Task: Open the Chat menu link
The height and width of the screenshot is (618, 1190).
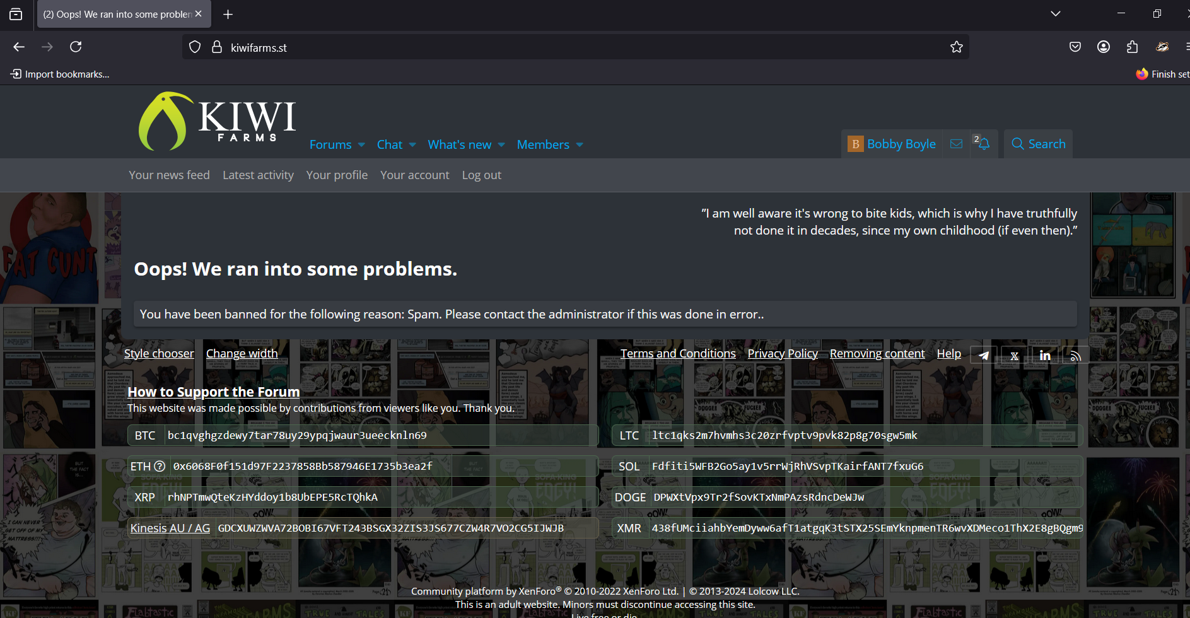Action: [x=390, y=144]
